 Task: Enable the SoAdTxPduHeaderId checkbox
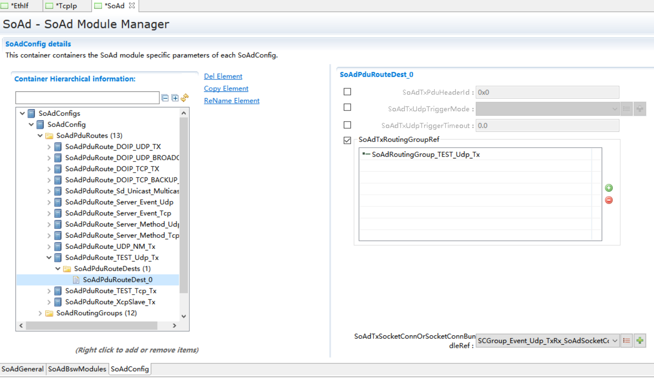coord(347,92)
